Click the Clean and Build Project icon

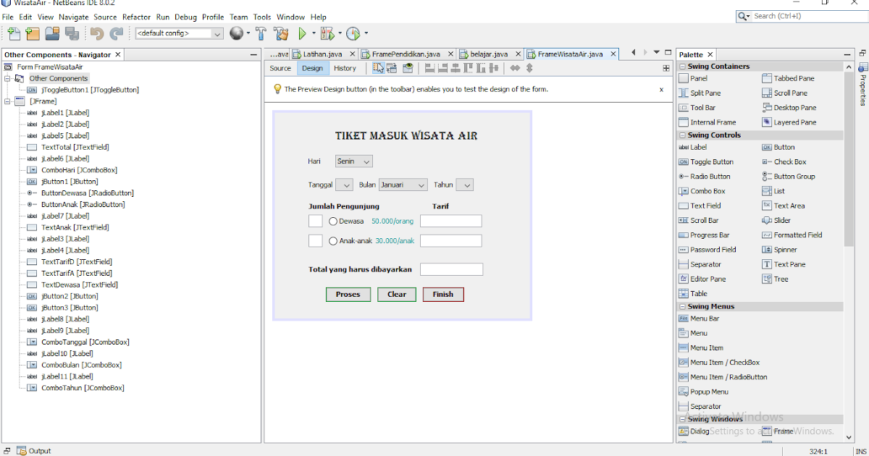coord(281,33)
